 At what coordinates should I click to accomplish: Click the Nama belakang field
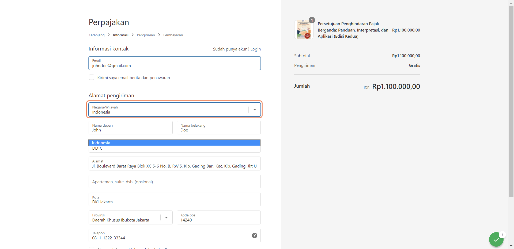[219, 127]
